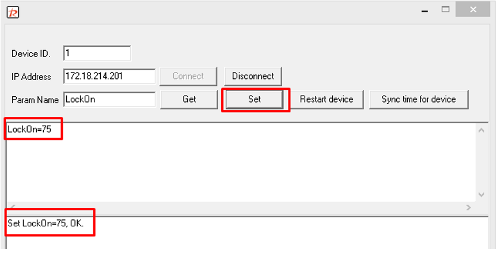This screenshot has width=497, height=254.
Task: Click Sync time for device
Action: [x=419, y=99]
